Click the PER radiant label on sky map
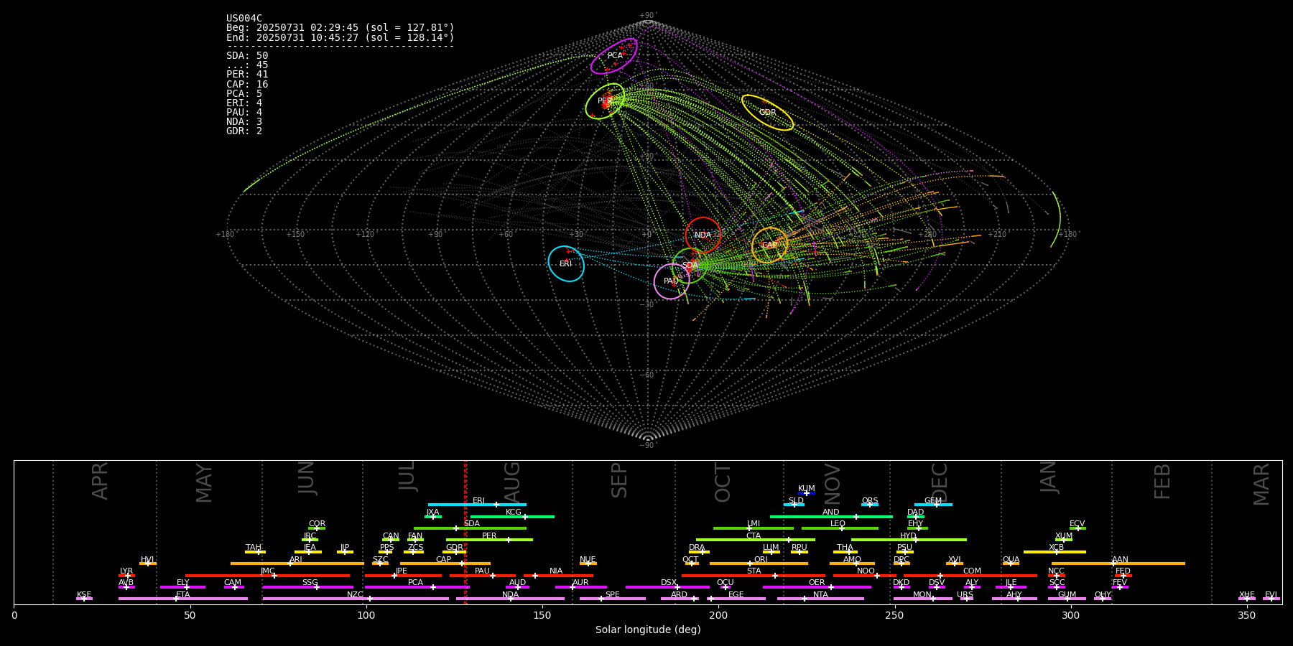The image size is (1293, 646). coord(605,101)
